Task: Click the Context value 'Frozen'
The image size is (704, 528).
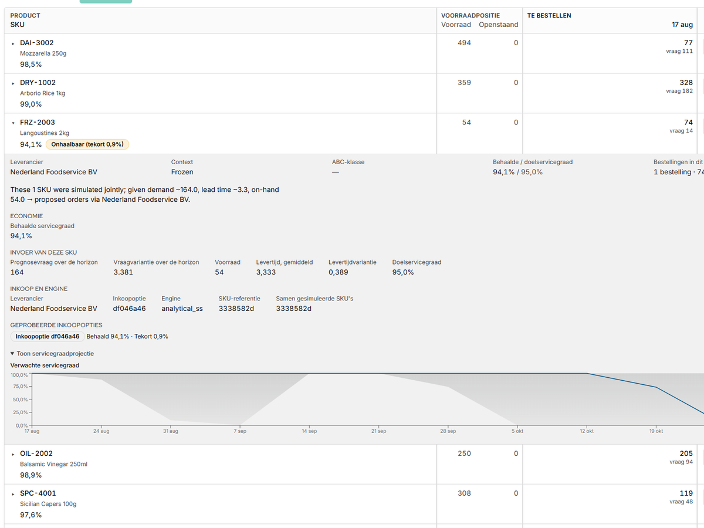Action: (182, 172)
